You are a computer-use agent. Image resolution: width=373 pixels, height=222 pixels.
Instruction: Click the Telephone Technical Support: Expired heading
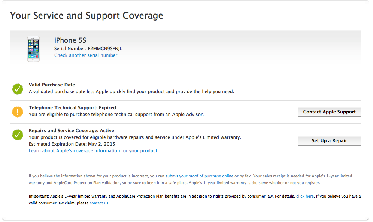click(x=72, y=108)
